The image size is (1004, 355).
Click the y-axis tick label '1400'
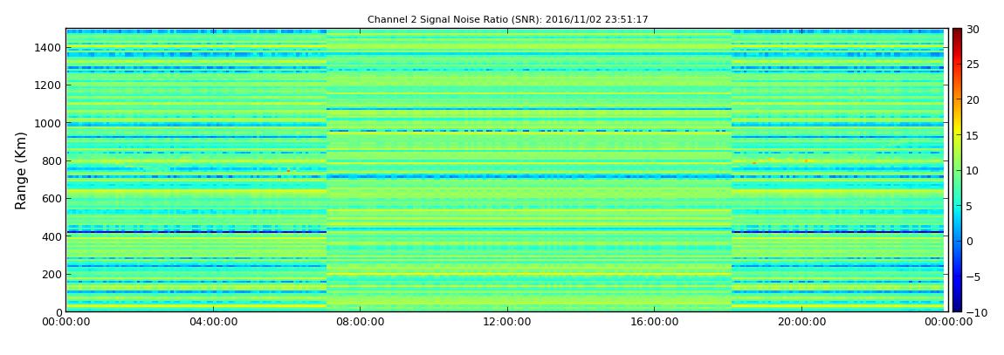pos(49,47)
